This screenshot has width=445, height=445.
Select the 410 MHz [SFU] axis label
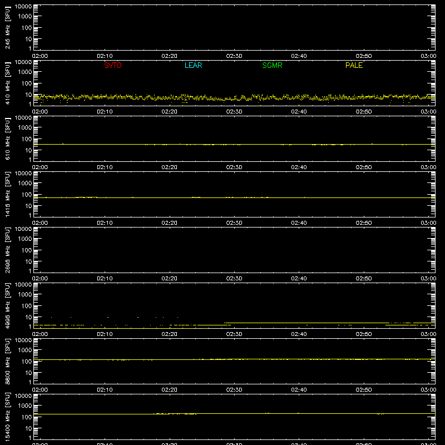pyautogui.click(x=7, y=83)
